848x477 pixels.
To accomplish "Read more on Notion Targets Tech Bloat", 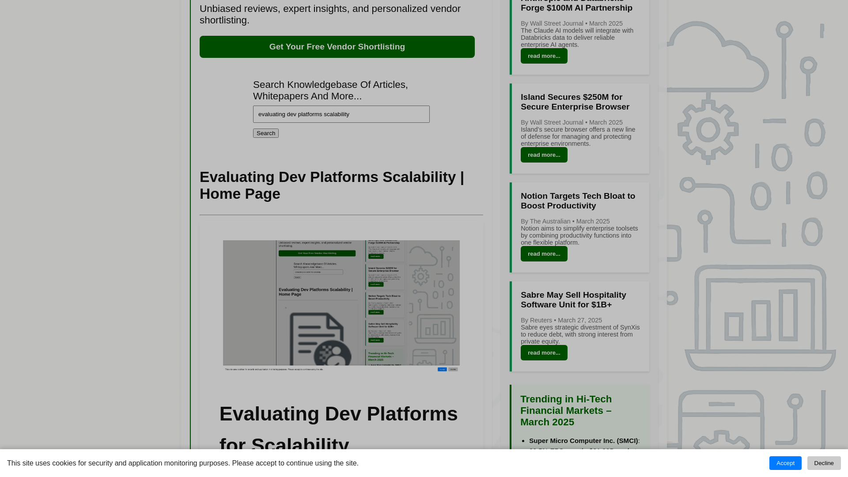I will [x=544, y=254].
